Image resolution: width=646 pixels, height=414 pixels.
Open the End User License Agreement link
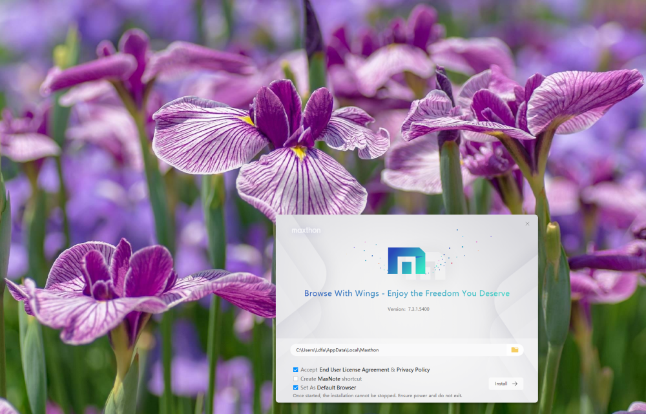[x=354, y=370]
